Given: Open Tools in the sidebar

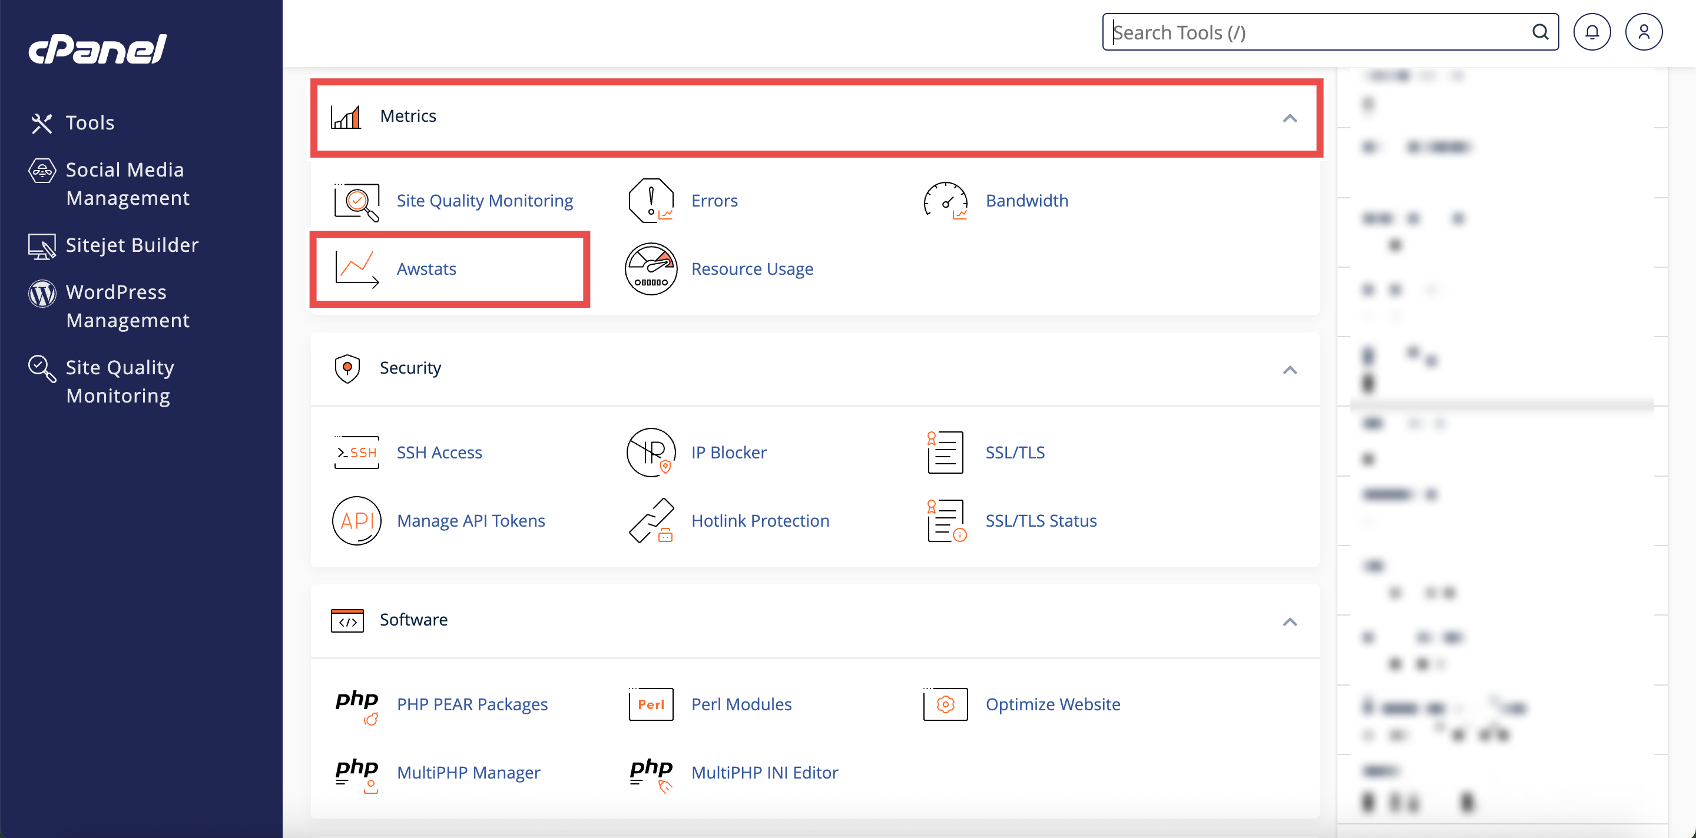Looking at the screenshot, I should click(90, 123).
